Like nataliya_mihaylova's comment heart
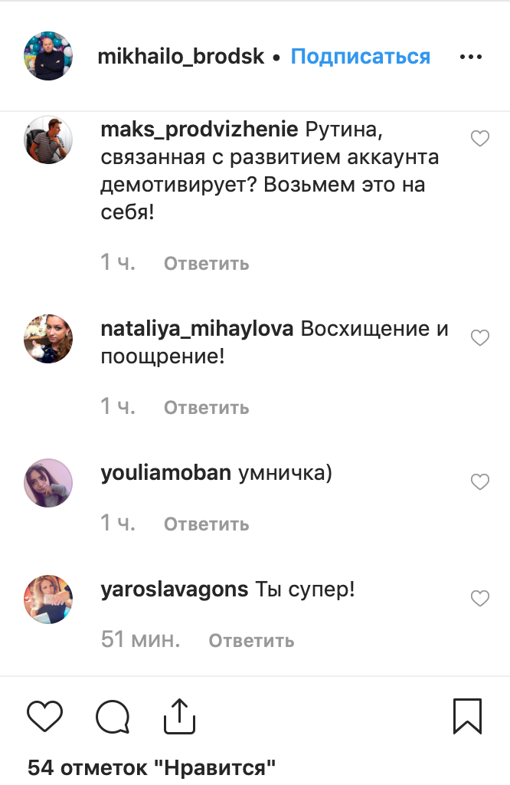 [480, 338]
